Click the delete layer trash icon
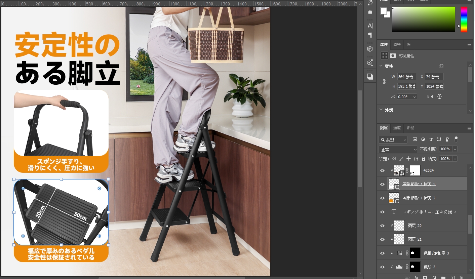 [462, 277]
